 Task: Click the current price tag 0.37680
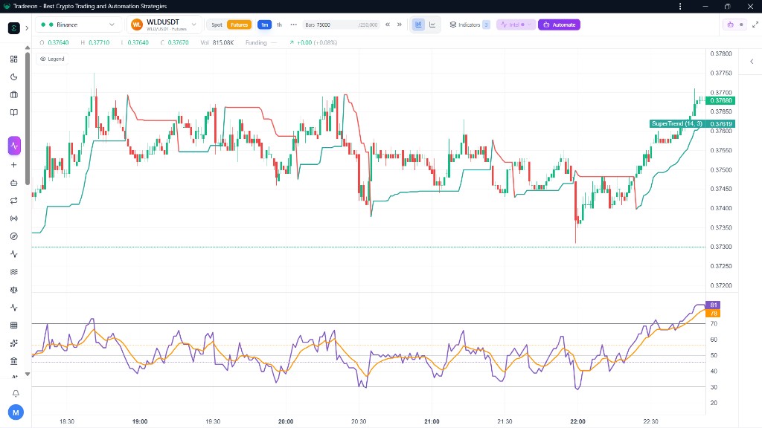[721, 100]
